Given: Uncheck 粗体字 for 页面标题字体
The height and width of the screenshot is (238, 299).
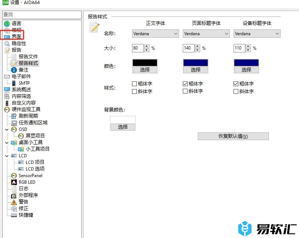Looking at the screenshot, I should pyautogui.click(x=185, y=84).
